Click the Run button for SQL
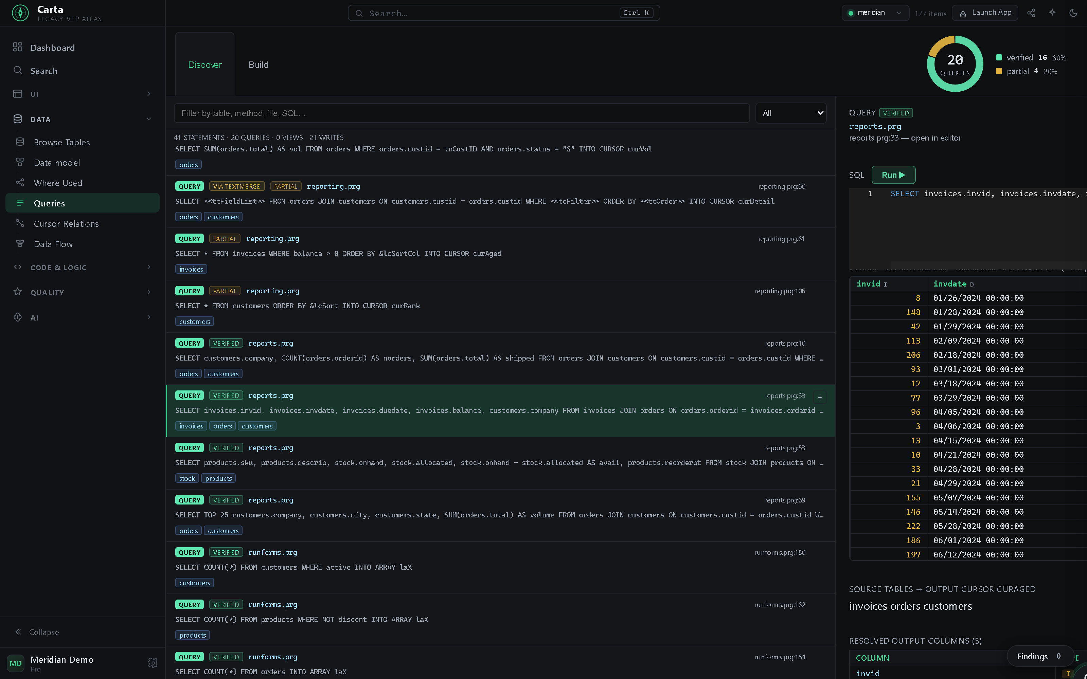Image resolution: width=1087 pixels, height=679 pixels. point(893,175)
